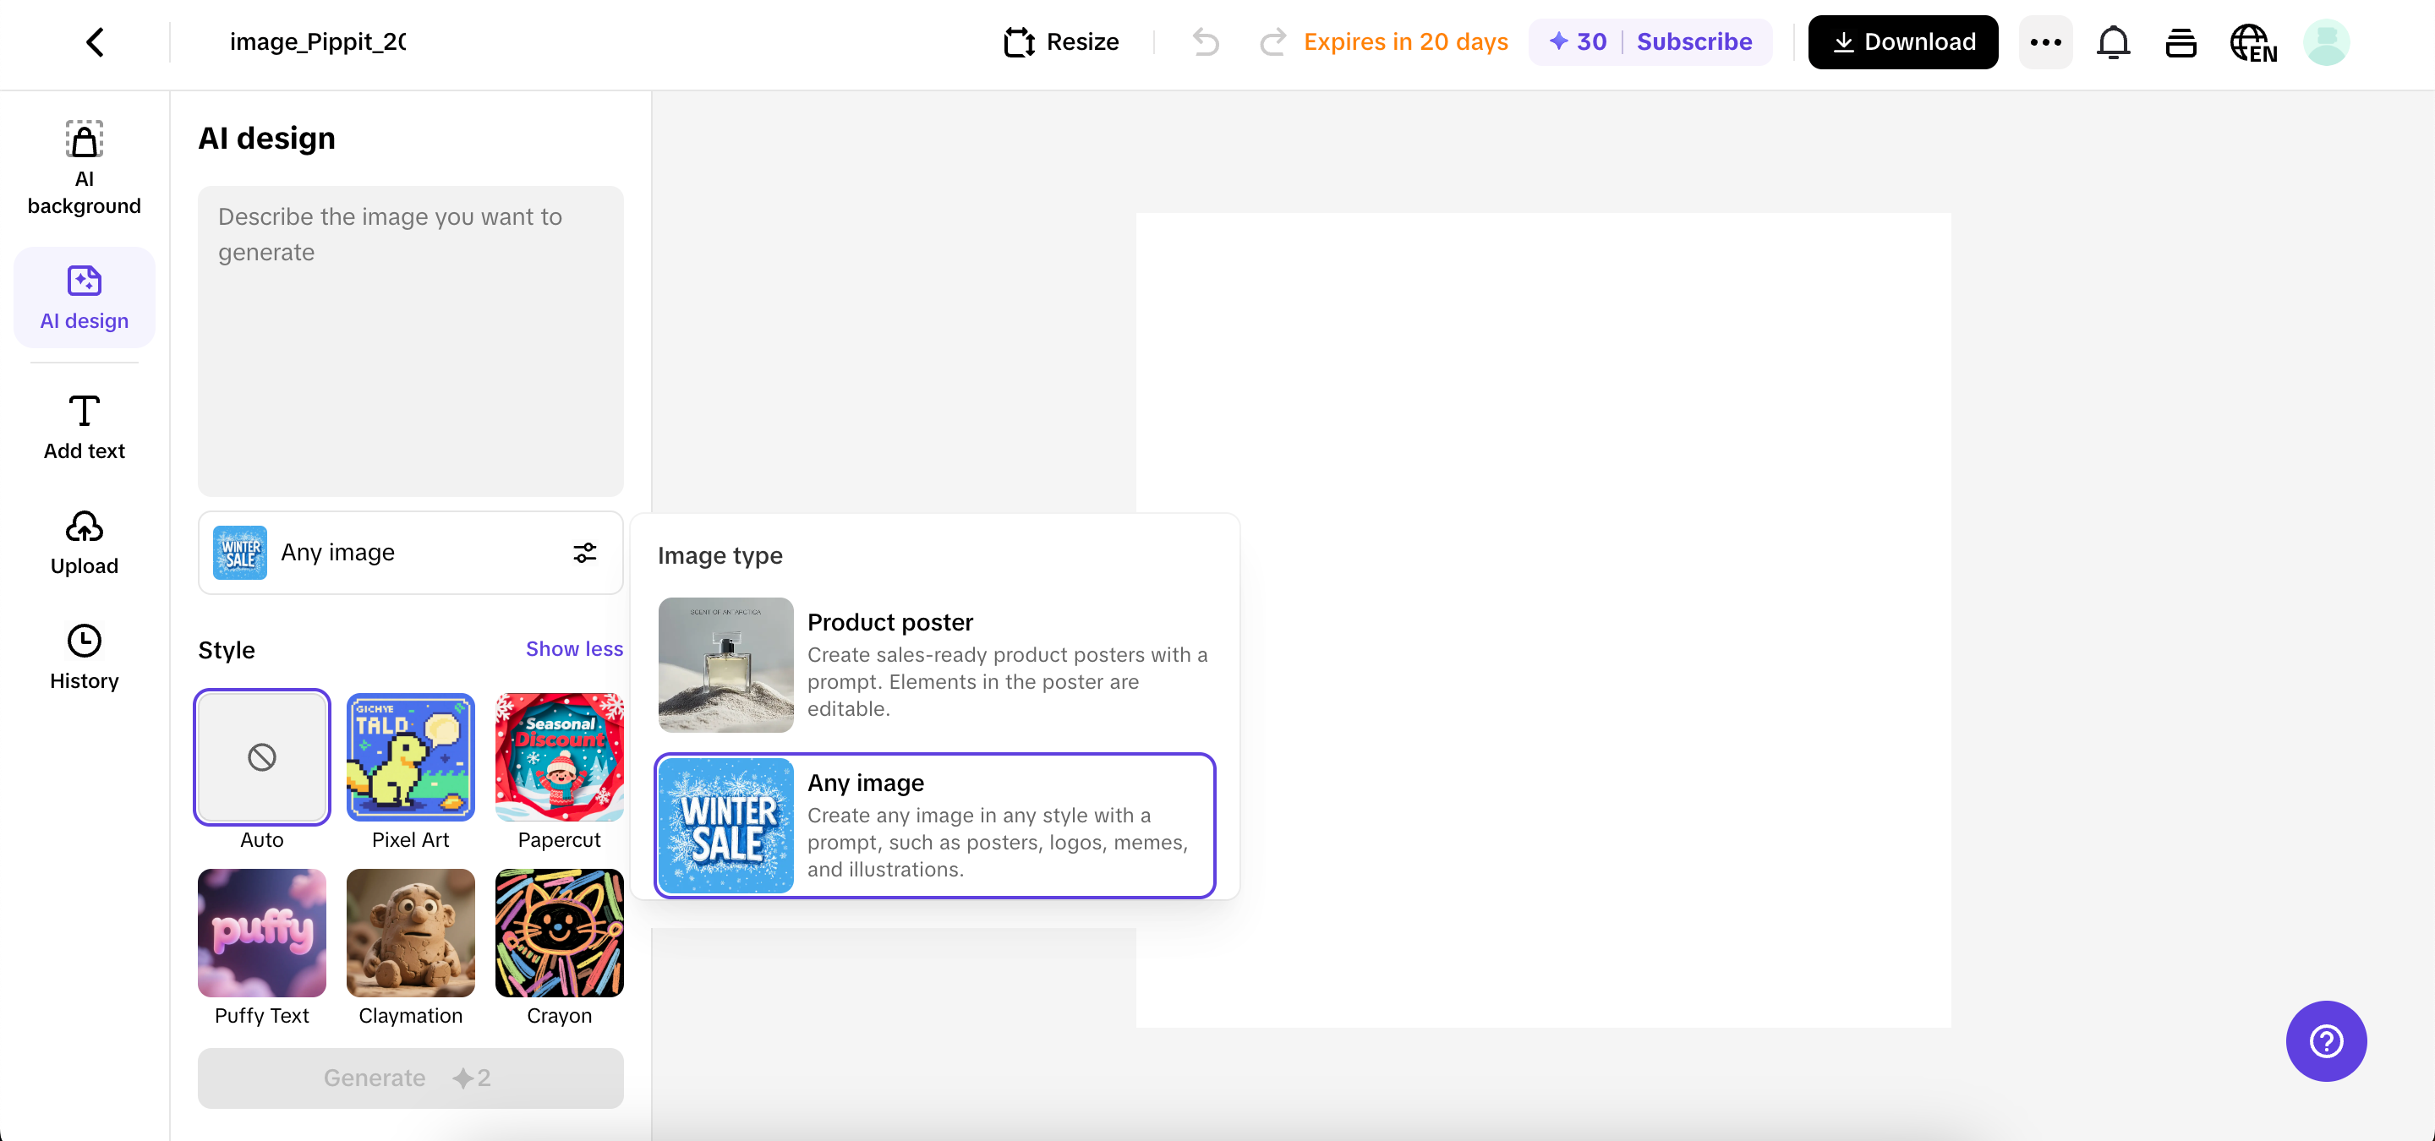
Task: Open the Add text tool
Action: (85, 427)
